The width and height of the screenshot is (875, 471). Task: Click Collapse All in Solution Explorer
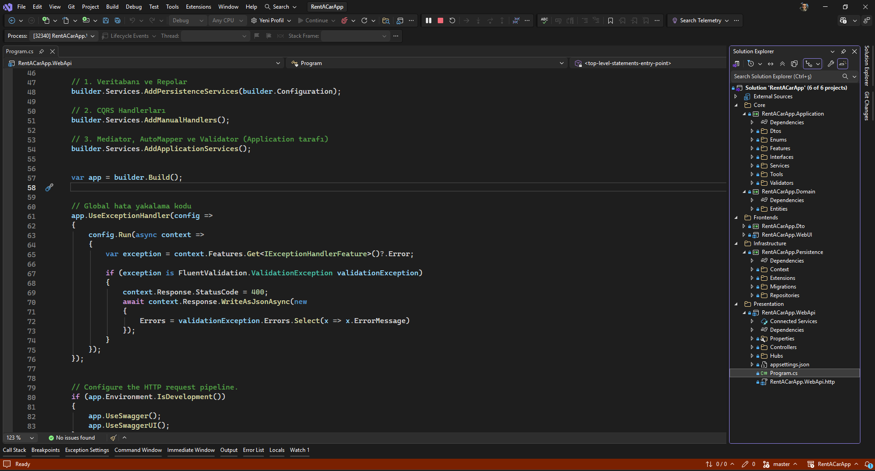point(782,64)
